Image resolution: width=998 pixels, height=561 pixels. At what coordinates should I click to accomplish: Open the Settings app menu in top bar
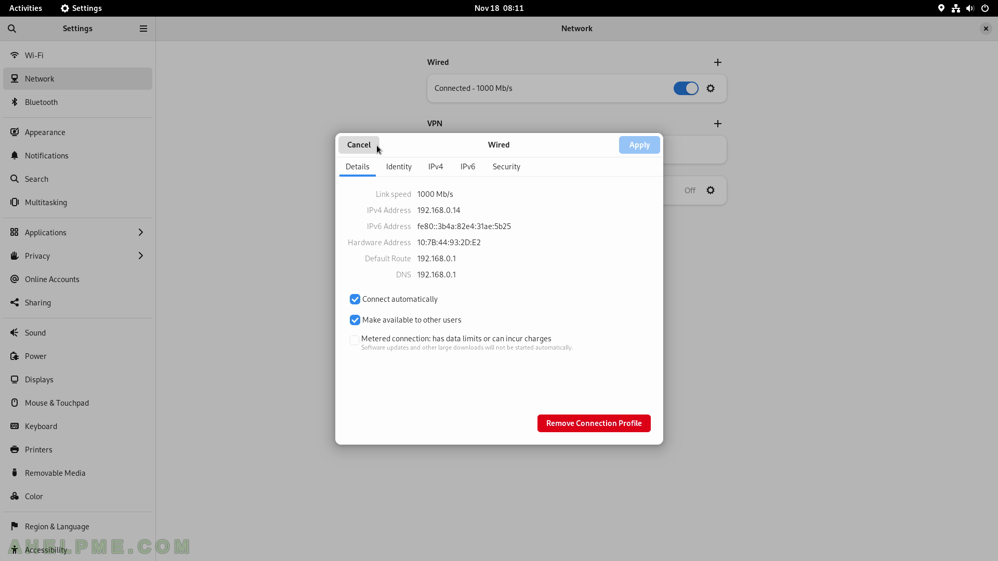point(81,8)
